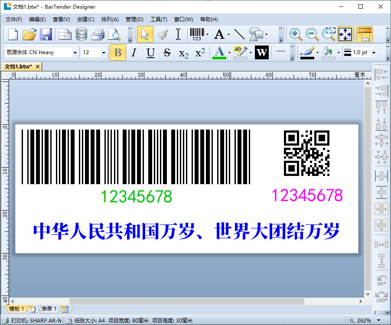Select the shape creation tool

point(256,34)
